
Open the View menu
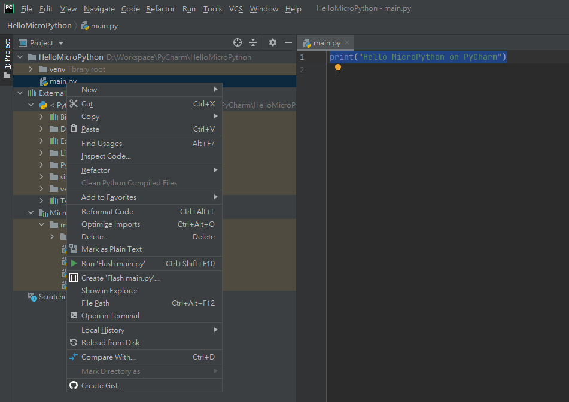[68, 9]
